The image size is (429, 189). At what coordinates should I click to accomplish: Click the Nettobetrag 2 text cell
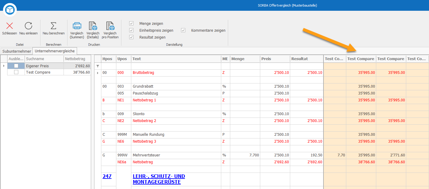[x=176, y=121]
